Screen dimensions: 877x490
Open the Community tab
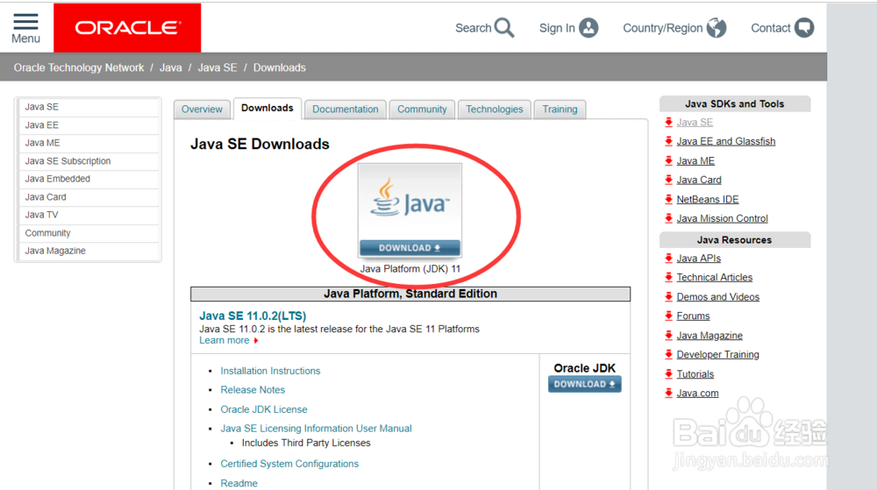pyautogui.click(x=423, y=109)
